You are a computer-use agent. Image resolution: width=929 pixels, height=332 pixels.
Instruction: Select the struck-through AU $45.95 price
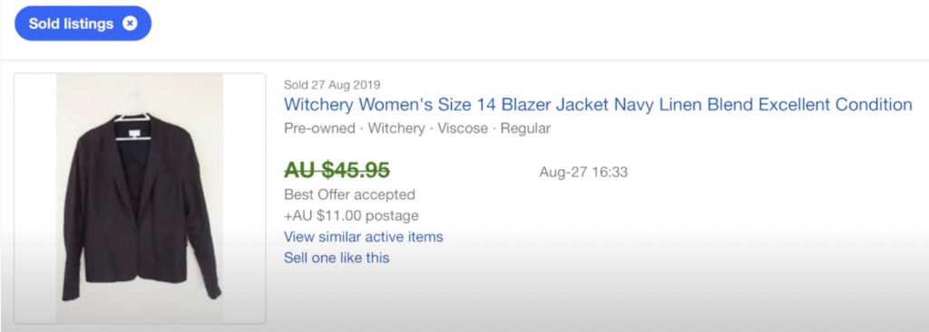(337, 170)
